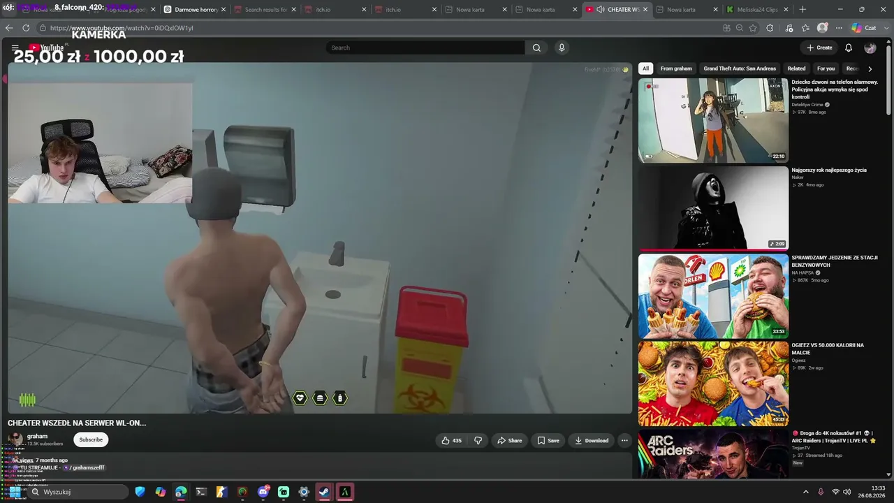Open YouTube notifications bell

pyautogui.click(x=849, y=48)
